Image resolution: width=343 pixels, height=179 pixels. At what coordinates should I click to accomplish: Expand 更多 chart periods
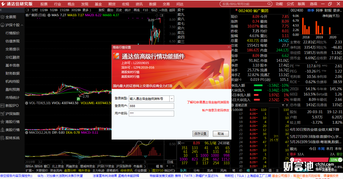click(x=87, y=10)
